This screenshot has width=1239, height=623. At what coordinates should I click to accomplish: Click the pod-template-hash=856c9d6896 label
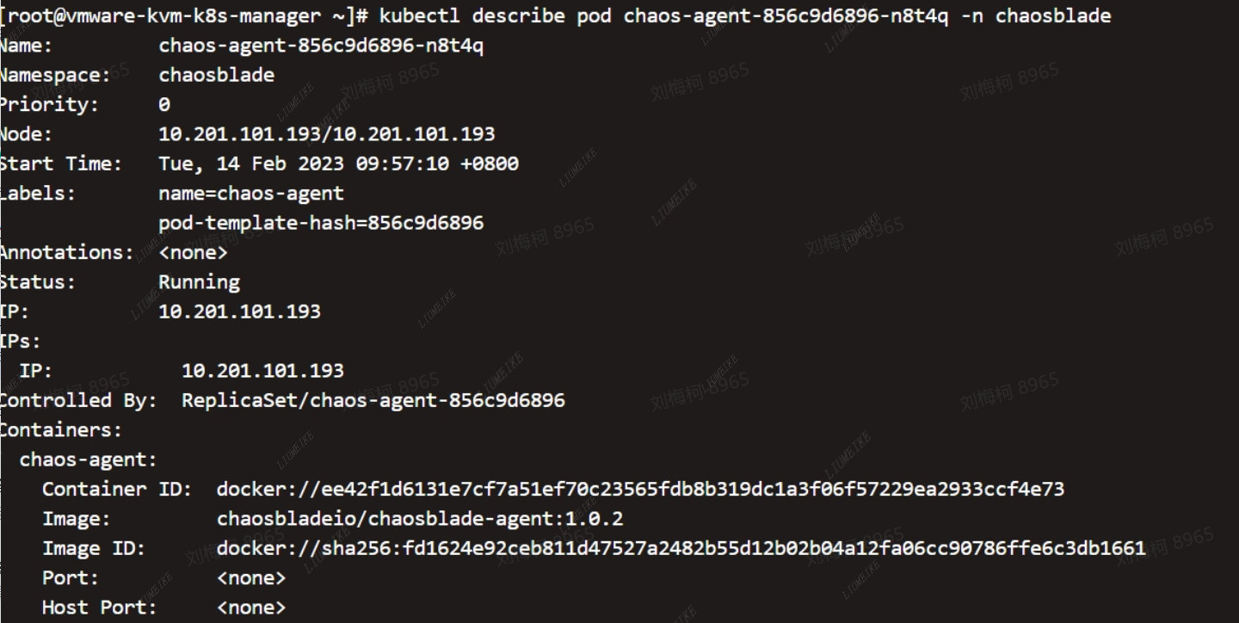(x=321, y=223)
